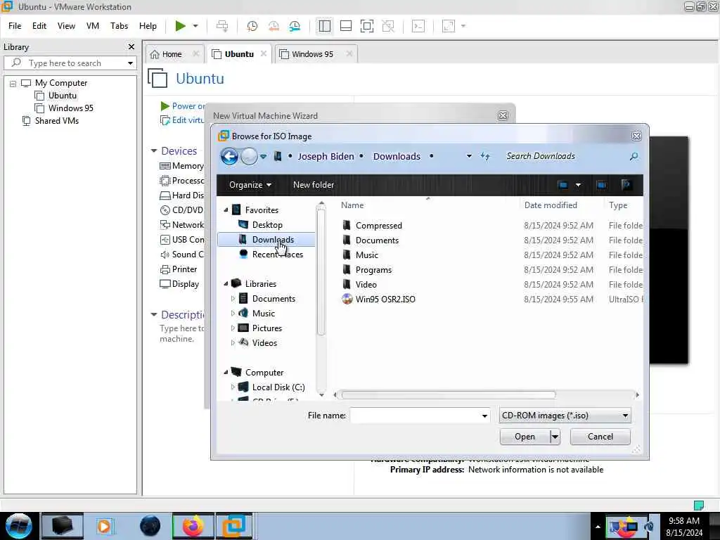The image size is (720, 540).
Task: Select Local Disk (C:) under Computer
Action: coord(278,387)
